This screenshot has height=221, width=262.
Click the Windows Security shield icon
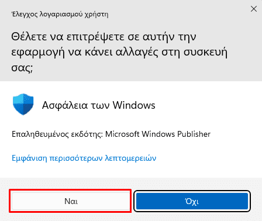pos(23,104)
